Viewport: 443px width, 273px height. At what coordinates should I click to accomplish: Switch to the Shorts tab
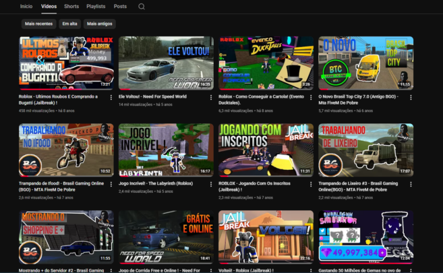71,6
